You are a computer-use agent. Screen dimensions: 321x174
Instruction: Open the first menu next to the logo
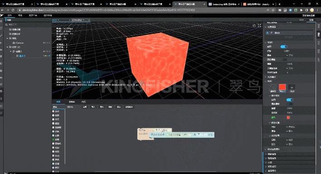tap(10, 15)
